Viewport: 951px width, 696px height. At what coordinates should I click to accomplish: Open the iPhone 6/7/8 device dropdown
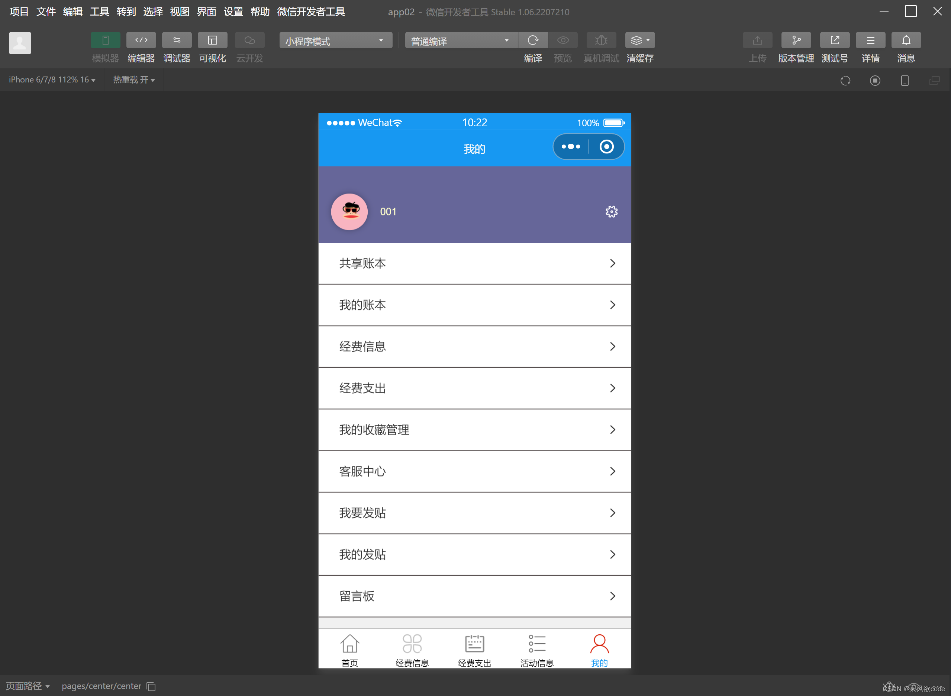(51, 79)
